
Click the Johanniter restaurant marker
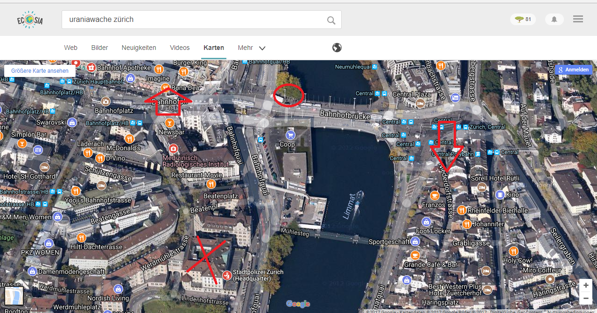466,224
